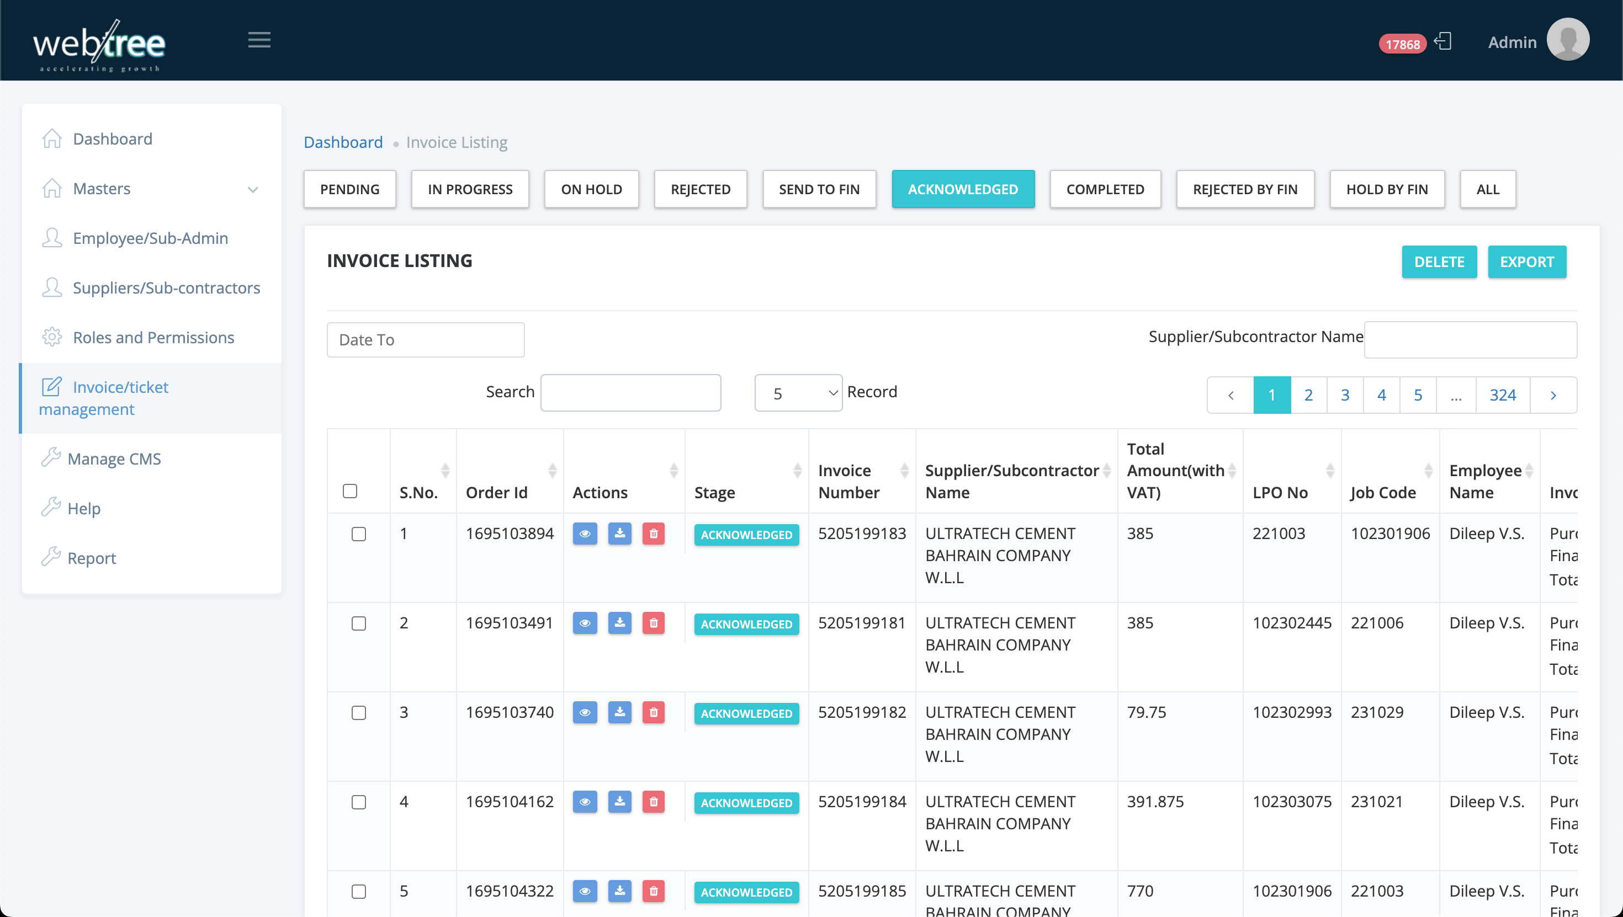Switch to the ALL tab
1623x917 pixels.
coord(1488,190)
